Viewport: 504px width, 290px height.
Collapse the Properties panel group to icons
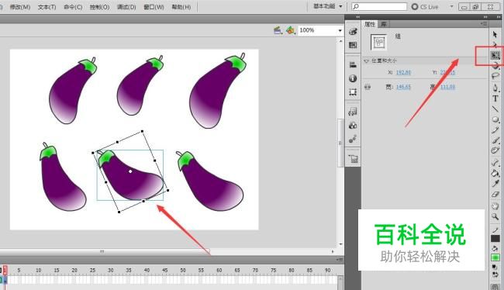485,17
